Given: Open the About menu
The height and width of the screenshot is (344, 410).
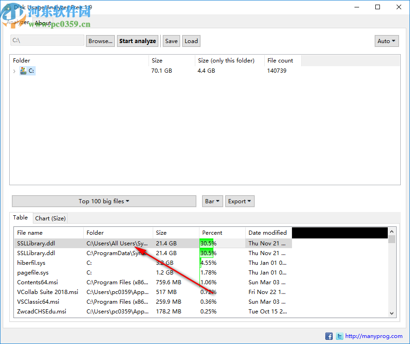Looking at the screenshot, I should pos(43,23).
